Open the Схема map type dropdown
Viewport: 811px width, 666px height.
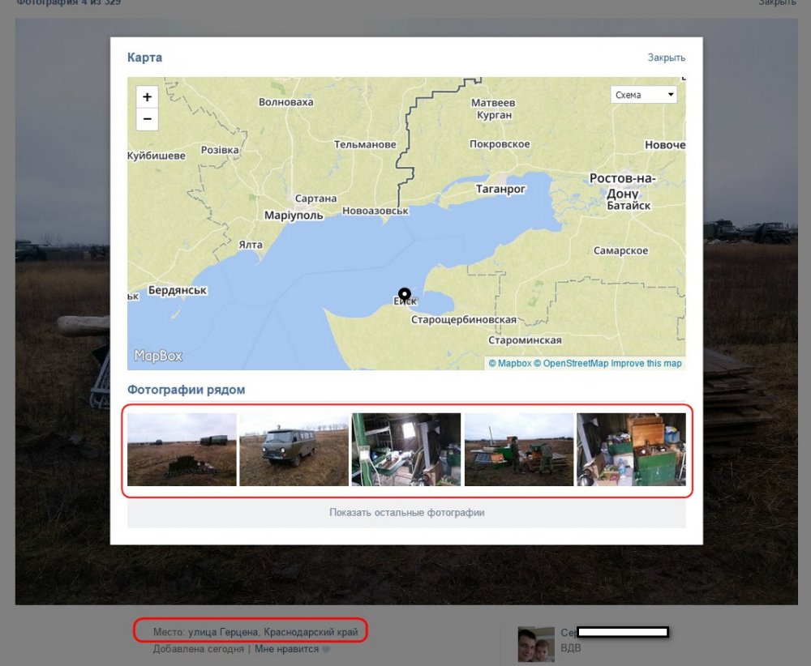644,95
